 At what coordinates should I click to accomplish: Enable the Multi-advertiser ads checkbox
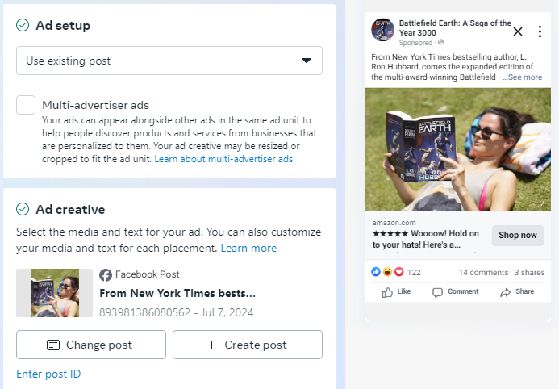pos(26,105)
